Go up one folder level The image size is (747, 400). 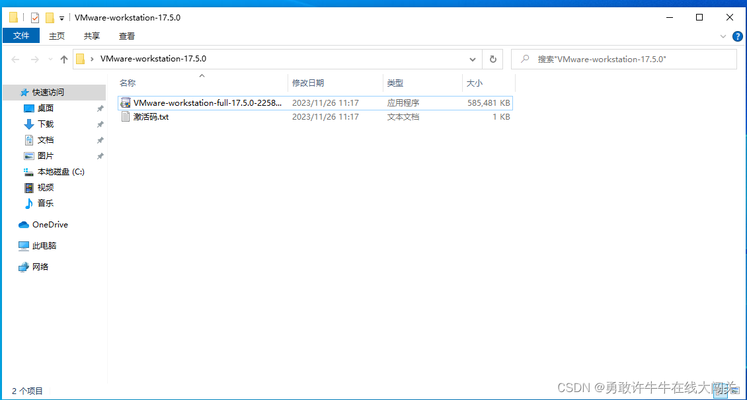(x=64, y=60)
